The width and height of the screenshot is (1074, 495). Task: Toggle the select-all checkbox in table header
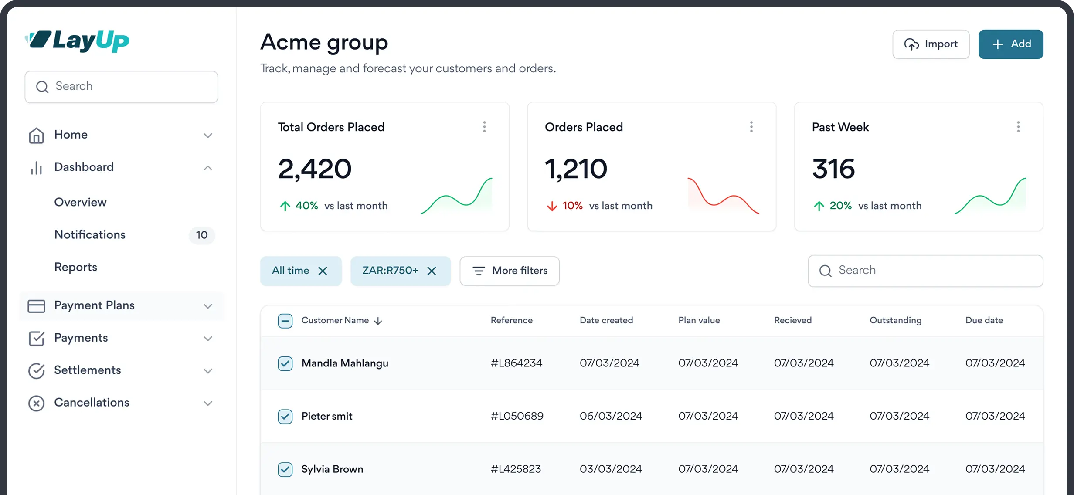pyautogui.click(x=285, y=321)
